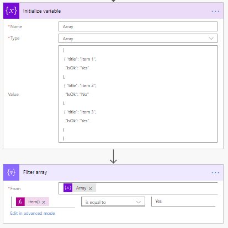
Task: Remove the Array token from From field
Action: click(91, 188)
